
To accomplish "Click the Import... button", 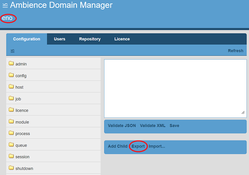I will [x=157, y=146].
